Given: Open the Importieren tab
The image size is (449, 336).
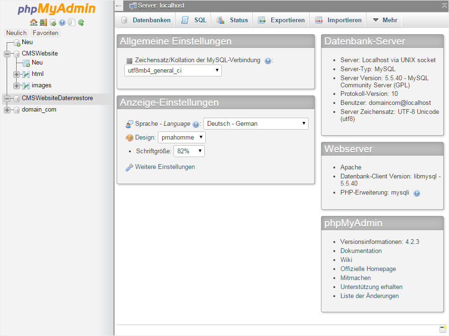Looking at the screenshot, I should (338, 20).
